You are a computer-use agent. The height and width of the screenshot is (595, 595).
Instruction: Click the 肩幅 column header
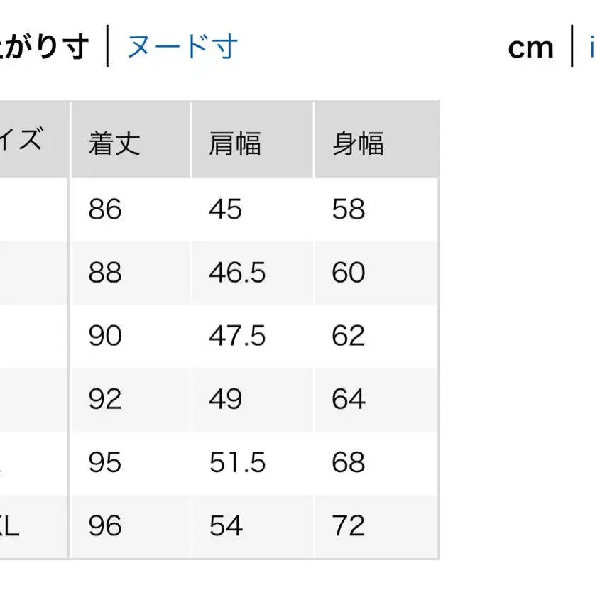tap(235, 143)
